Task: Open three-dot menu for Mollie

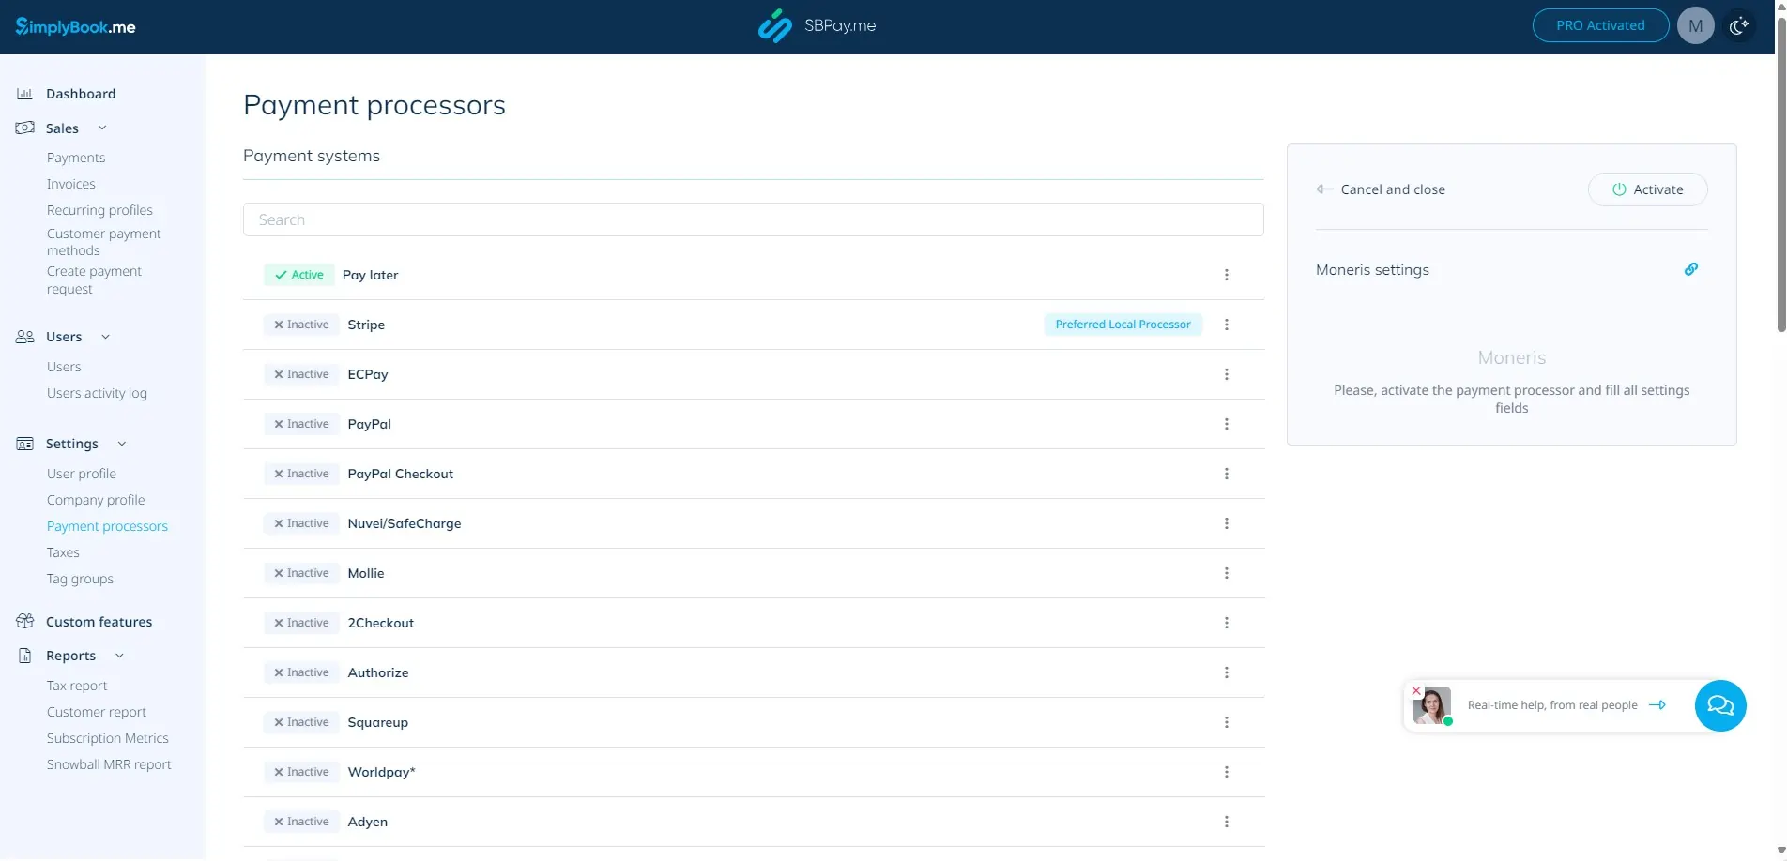Action: click(x=1226, y=573)
